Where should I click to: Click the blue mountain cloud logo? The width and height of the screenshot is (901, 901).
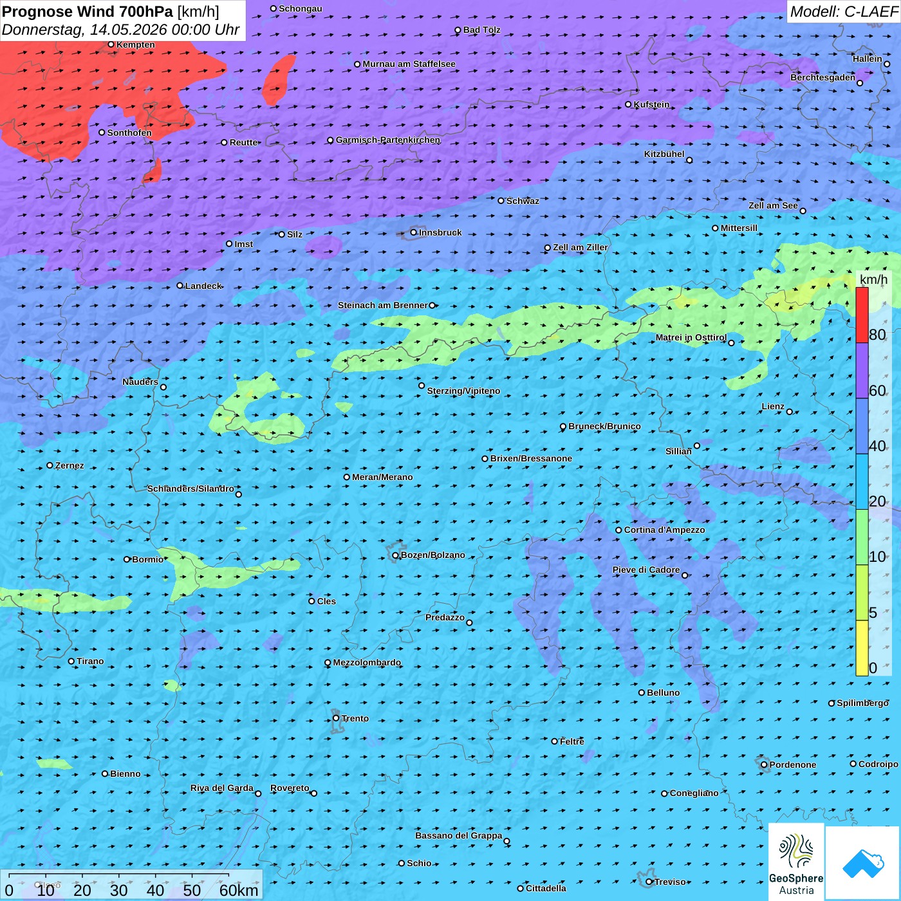(x=863, y=863)
